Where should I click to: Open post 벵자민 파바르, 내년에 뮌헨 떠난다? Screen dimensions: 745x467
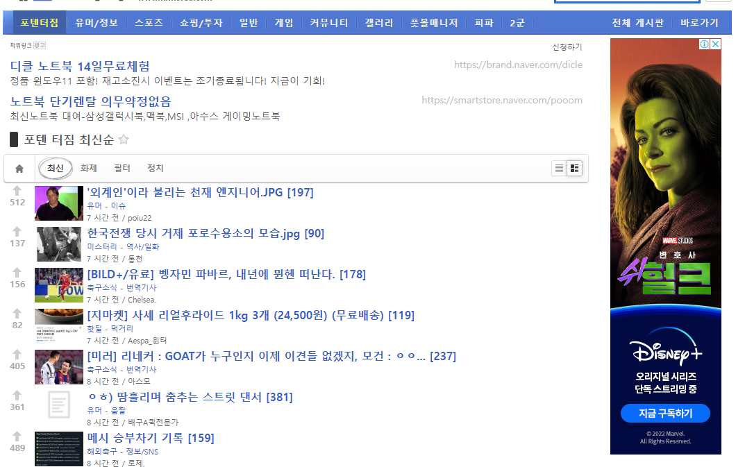pyautogui.click(x=226, y=274)
